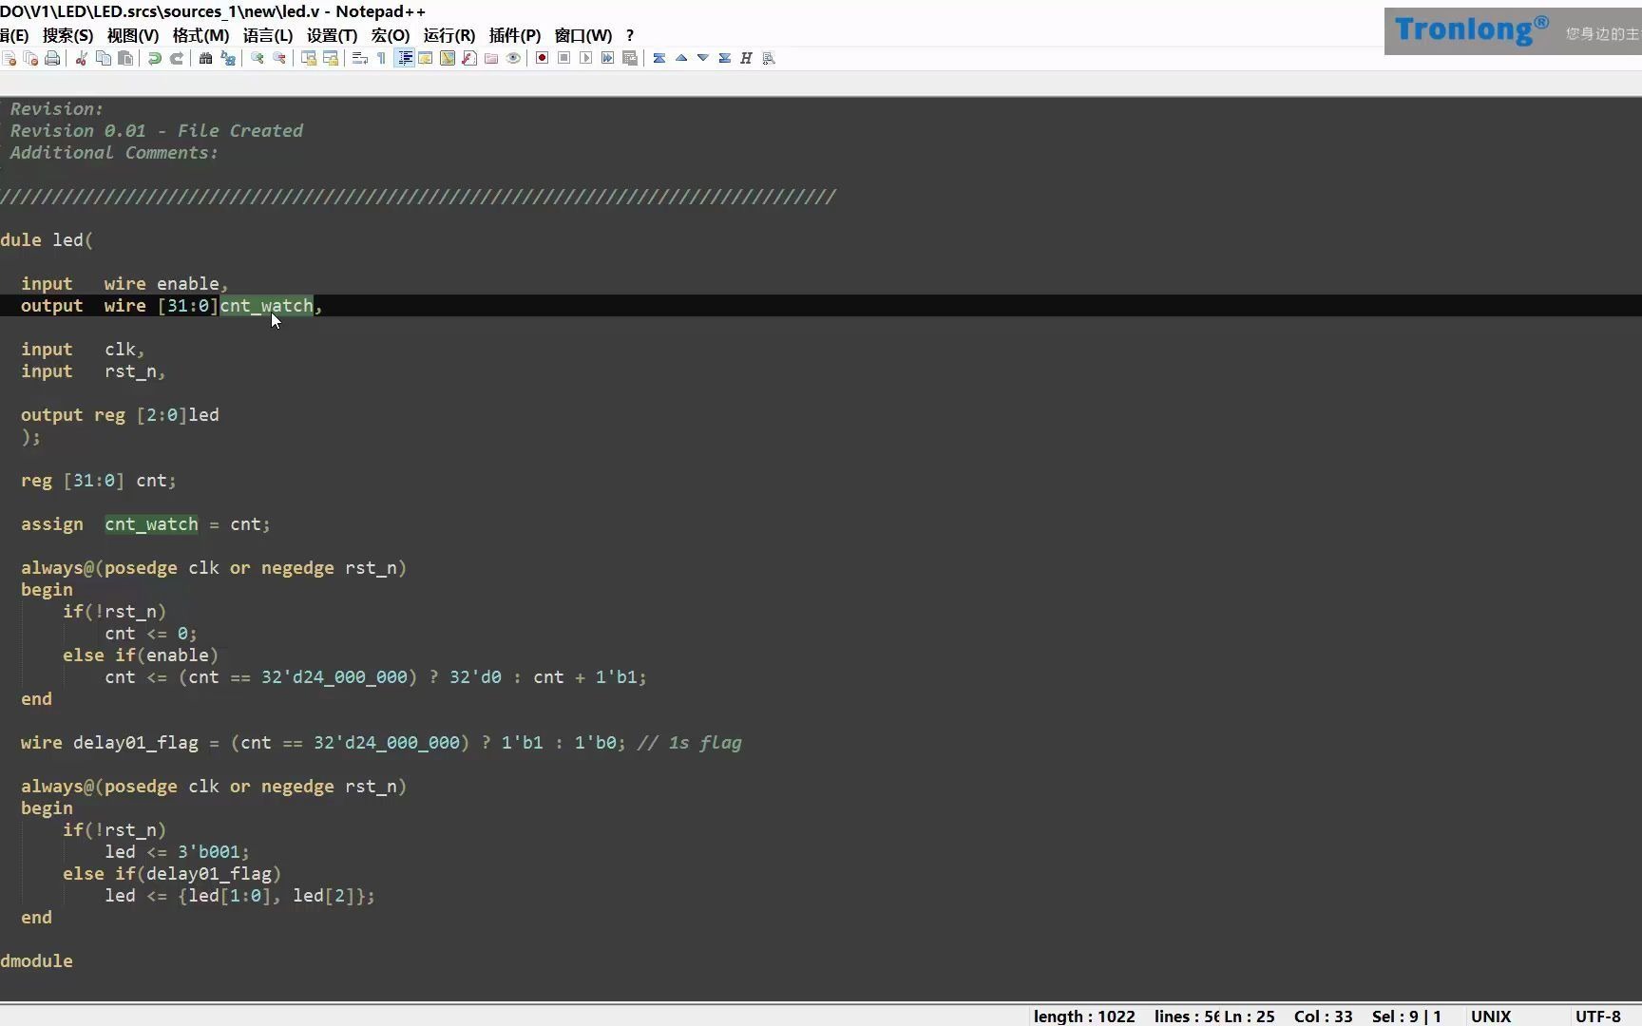1642x1026 pixels.
Task: Click 'output reg [2:0]led' line
Action: click(x=120, y=415)
